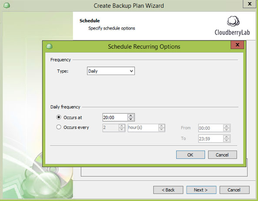Select the Occurs every radio button
This screenshot has width=258, height=201.
point(59,127)
